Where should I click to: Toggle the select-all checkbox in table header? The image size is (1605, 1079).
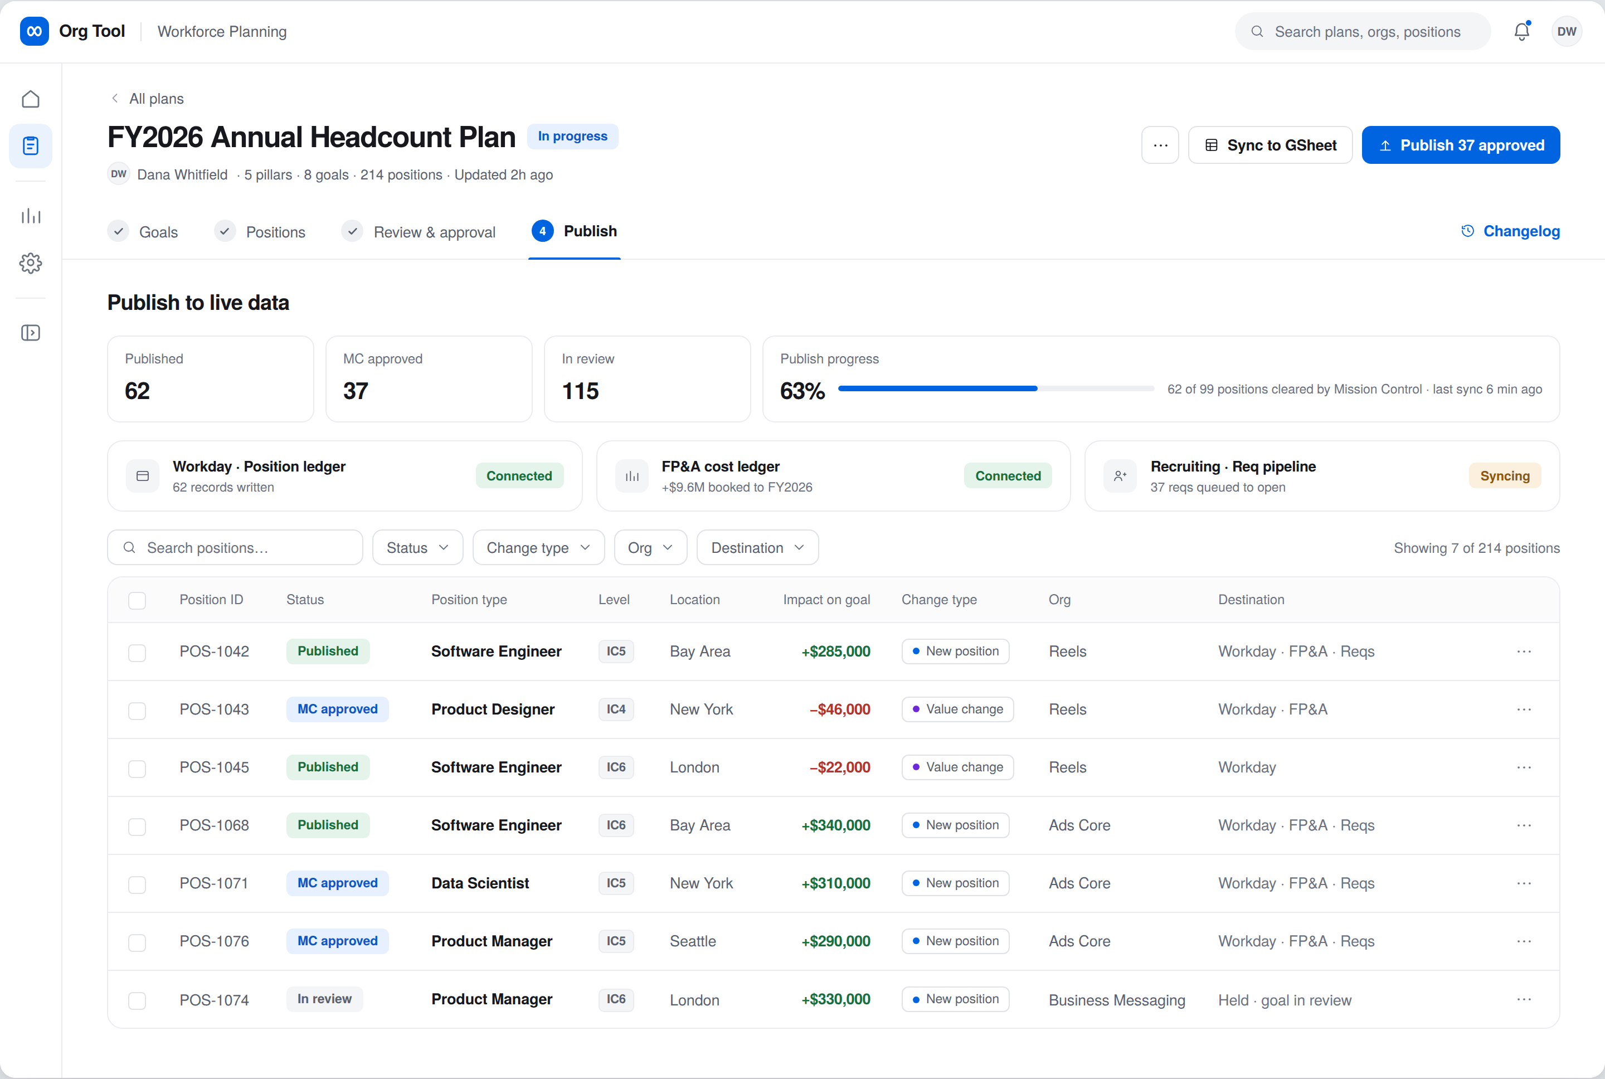pos(137,601)
